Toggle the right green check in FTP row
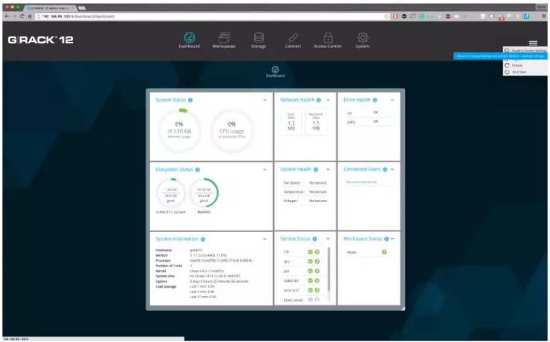The height and width of the screenshot is (342, 550). point(317,252)
